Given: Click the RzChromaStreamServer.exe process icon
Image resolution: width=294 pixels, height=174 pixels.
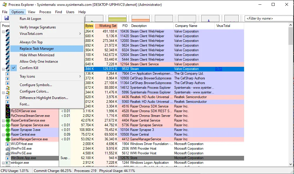Looking at the screenshot, I should pyautogui.click(x=8, y=116).
